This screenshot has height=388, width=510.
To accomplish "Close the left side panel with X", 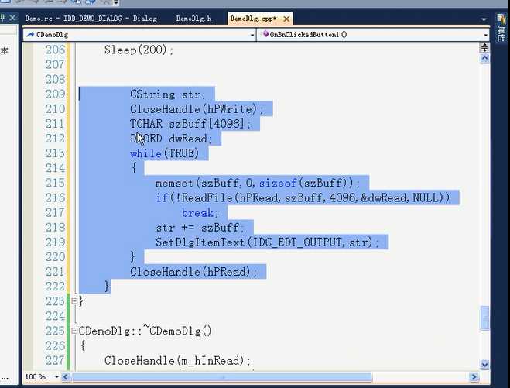I will [12, 18].
